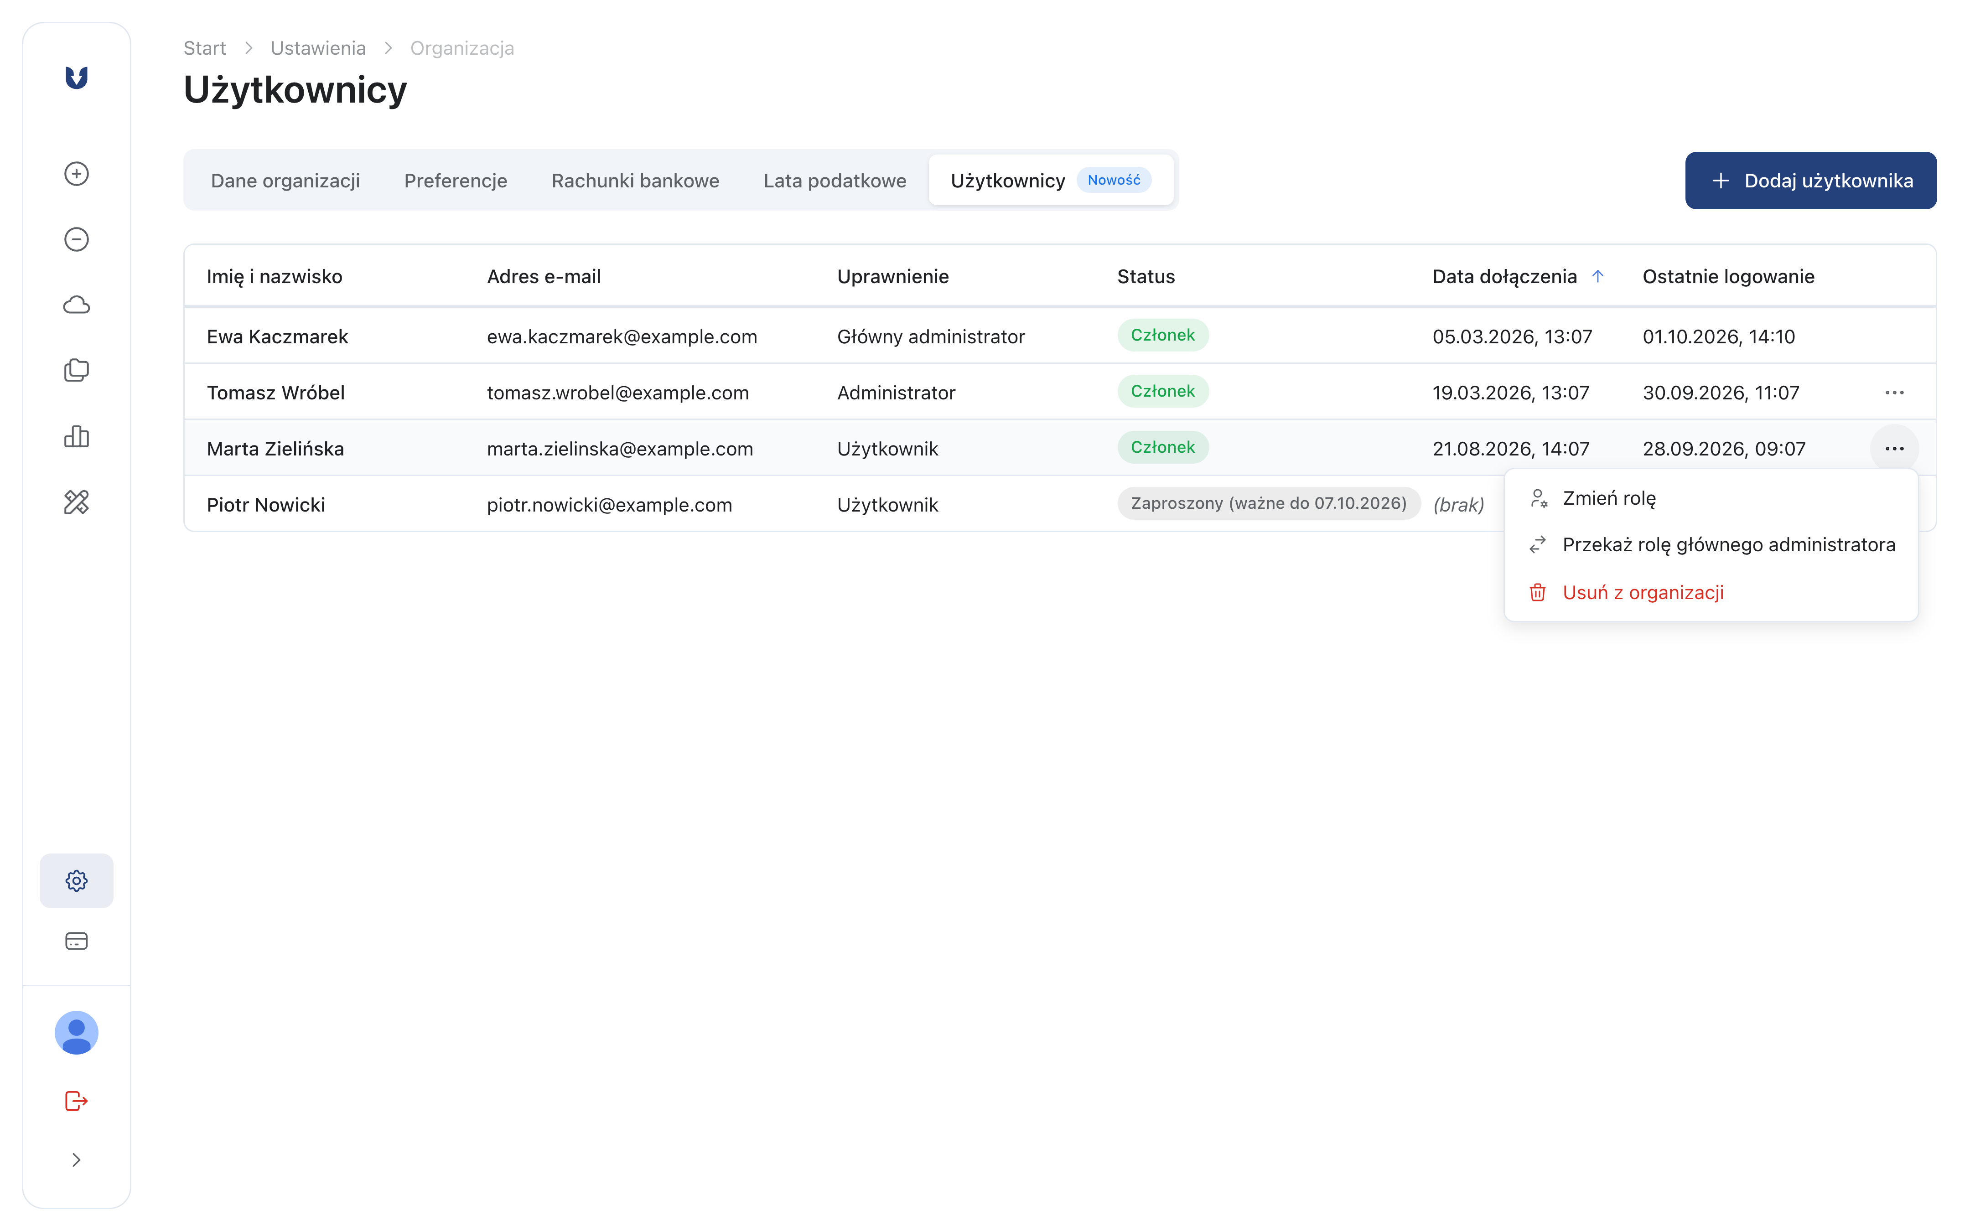Switch to the Dane organizacji tab
This screenshot has height=1231, width=1970.
tap(285, 181)
